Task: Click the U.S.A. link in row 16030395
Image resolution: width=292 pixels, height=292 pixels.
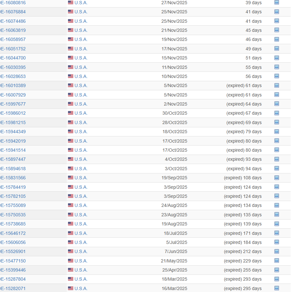Action: (81, 67)
